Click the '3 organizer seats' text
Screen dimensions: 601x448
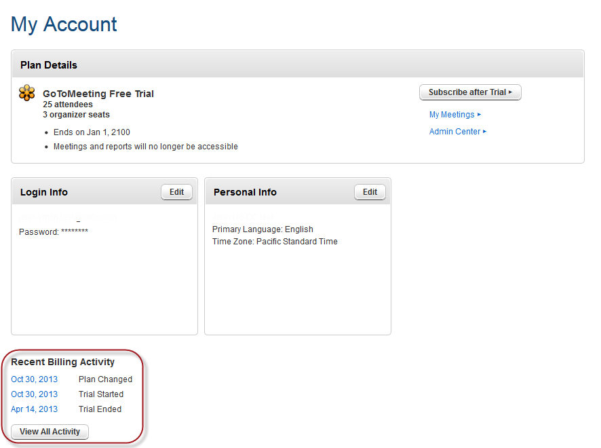point(76,115)
